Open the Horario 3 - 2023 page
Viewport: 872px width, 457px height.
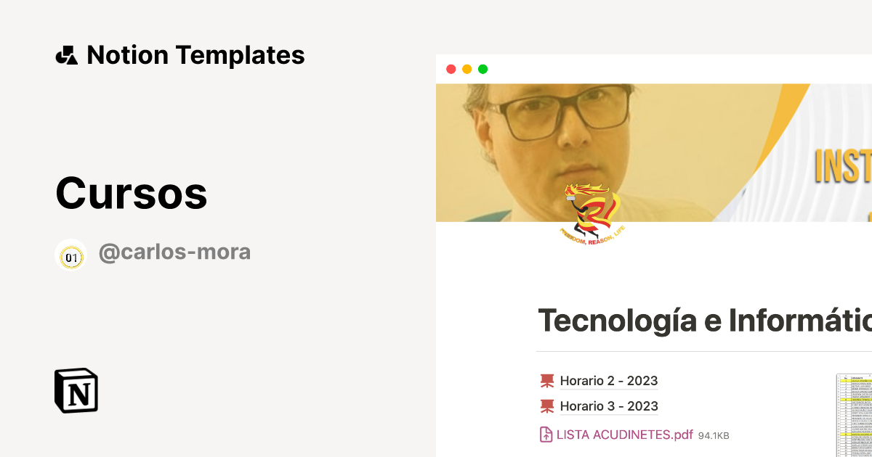pyautogui.click(x=609, y=405)
